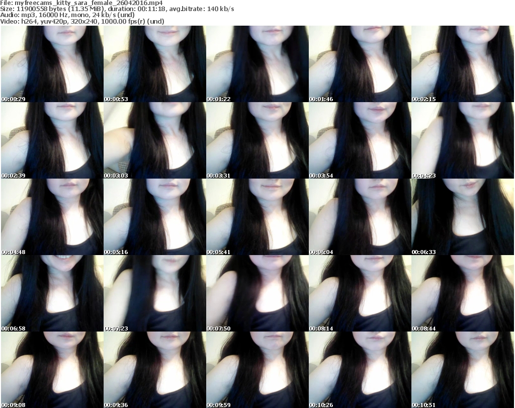Click the Video: h264 info line
515x408 pixels.
coord(82,21)
